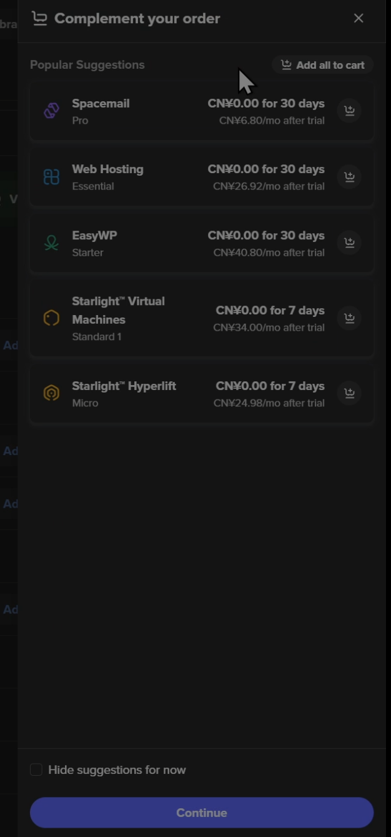Click the cart icon in panel header
Viewport: 391px width, 837px height.
click(40, 19)
